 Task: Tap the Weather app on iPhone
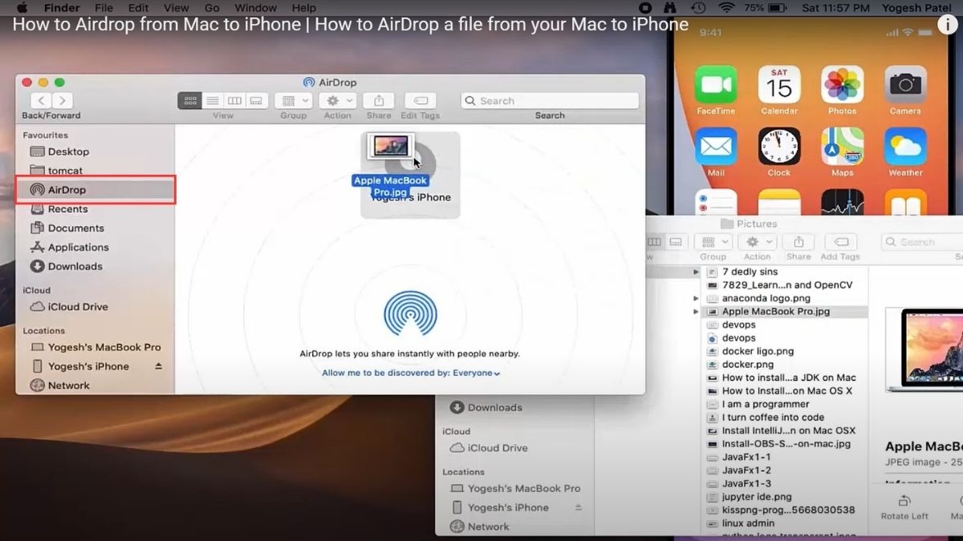[905, 147]
